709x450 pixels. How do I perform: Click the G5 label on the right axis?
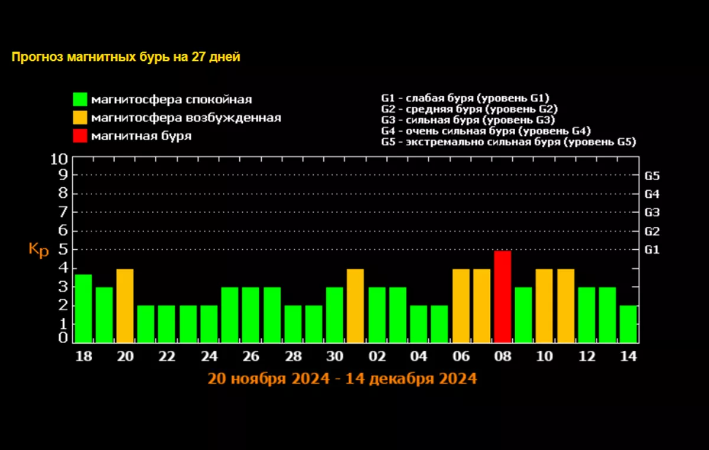click(x=652, y=175)
